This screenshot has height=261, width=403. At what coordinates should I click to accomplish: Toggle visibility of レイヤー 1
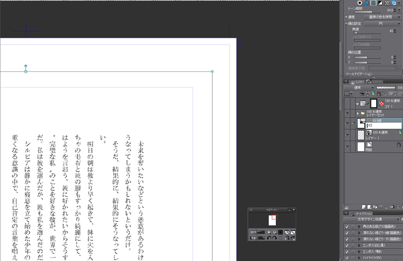(347, 135)
